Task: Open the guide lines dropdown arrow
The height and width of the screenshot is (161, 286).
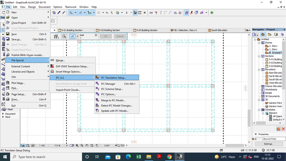Action: tap(75, 13)
